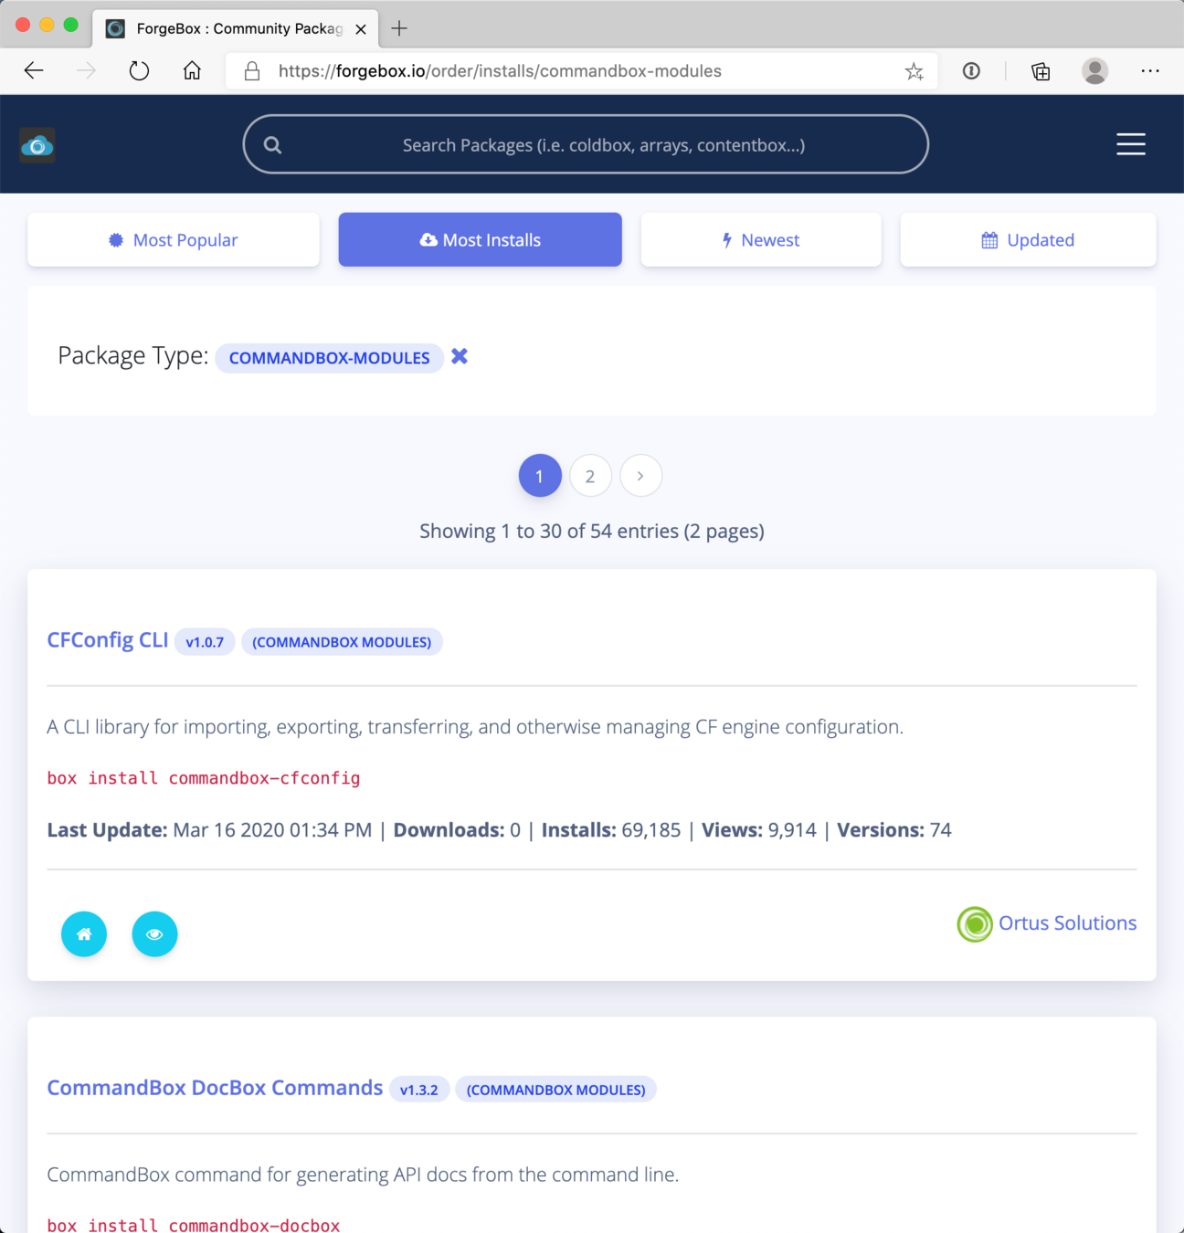The width and height of the screenshot is (1184, 1233).
Task: Add page to favorites star icon
Action: pyautogui.click(x=914, y=71)
